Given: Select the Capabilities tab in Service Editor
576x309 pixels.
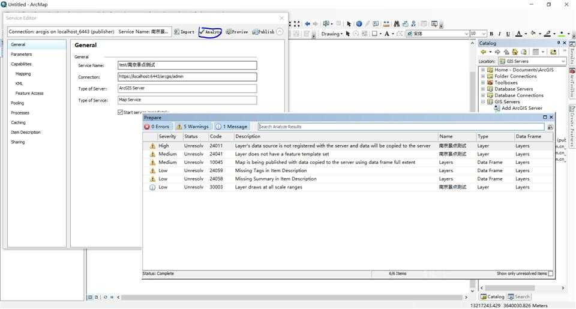Looking at the screenshot, I should [22, 64].
